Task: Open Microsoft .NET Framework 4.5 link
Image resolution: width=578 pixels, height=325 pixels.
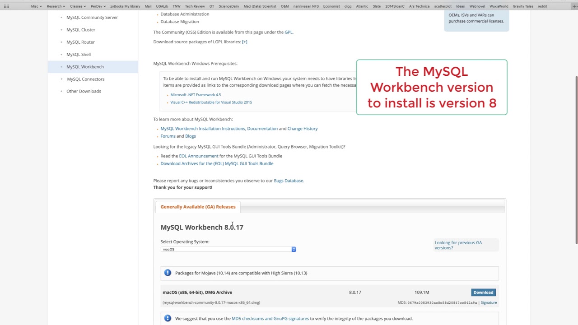Action: [x=196, y=95]
